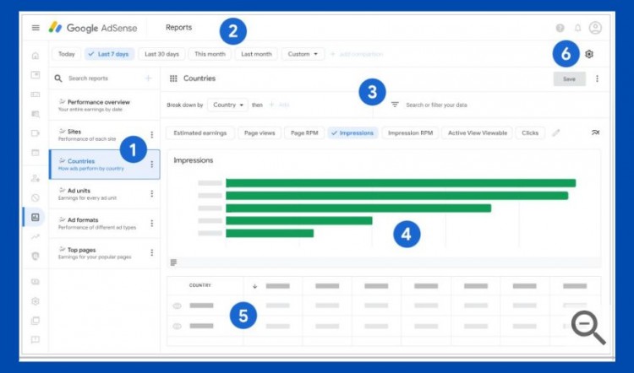Enable the Page RPM metric chip
The width and height of the screenshot is (634, 373).
pyautogui.click(x=304, y=132)
